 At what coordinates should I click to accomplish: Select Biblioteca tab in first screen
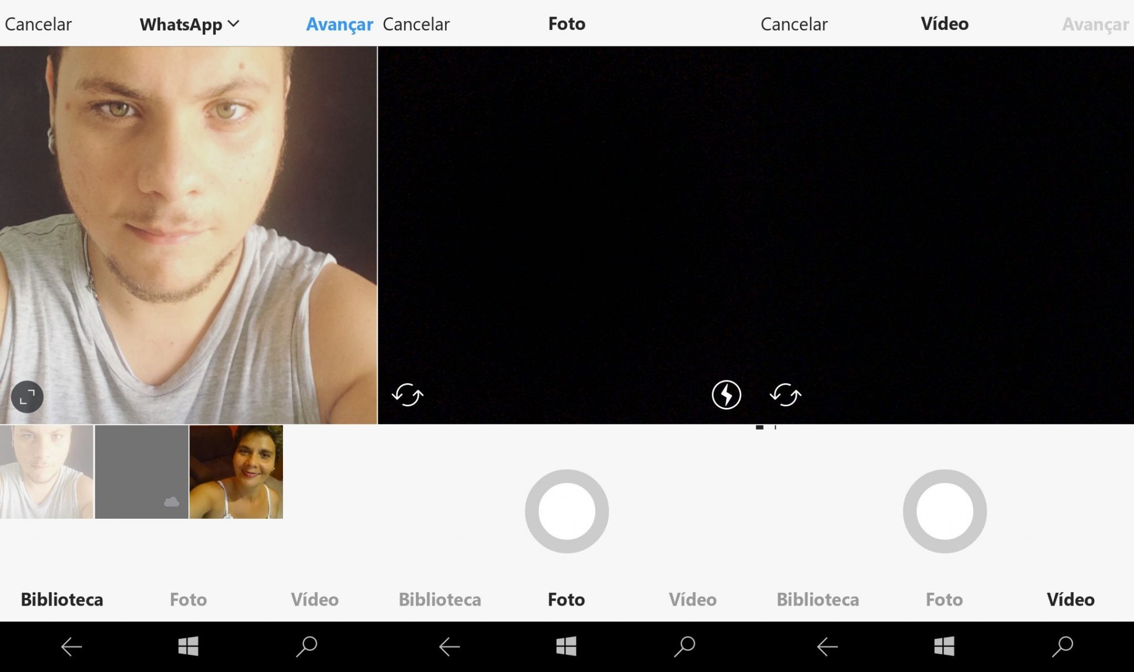62,599
